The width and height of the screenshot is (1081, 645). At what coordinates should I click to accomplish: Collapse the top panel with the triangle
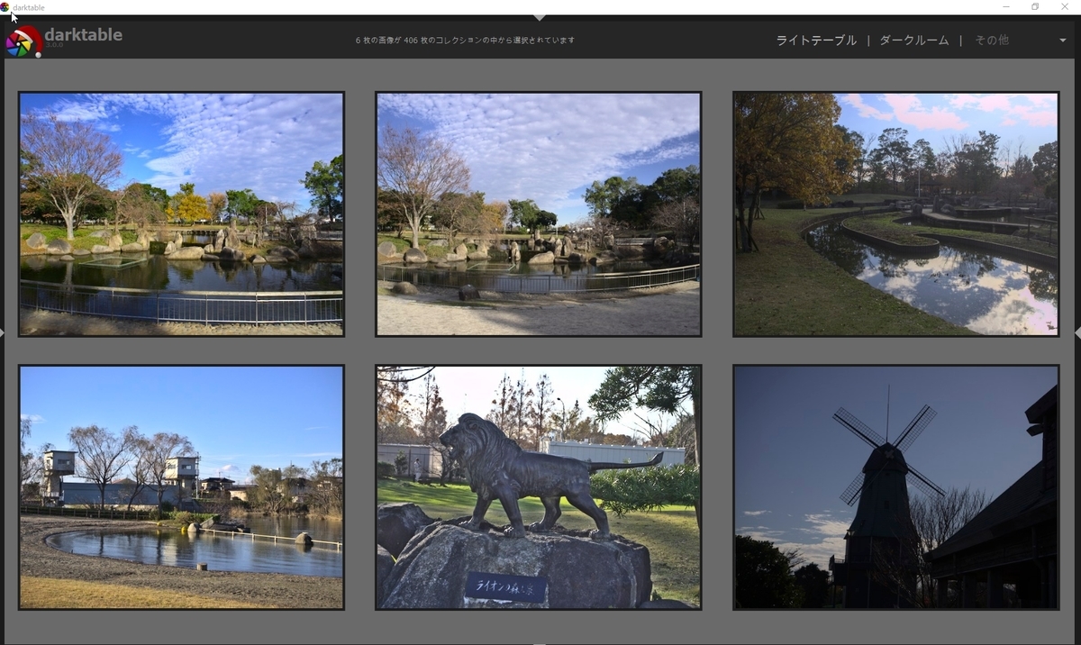540,17
